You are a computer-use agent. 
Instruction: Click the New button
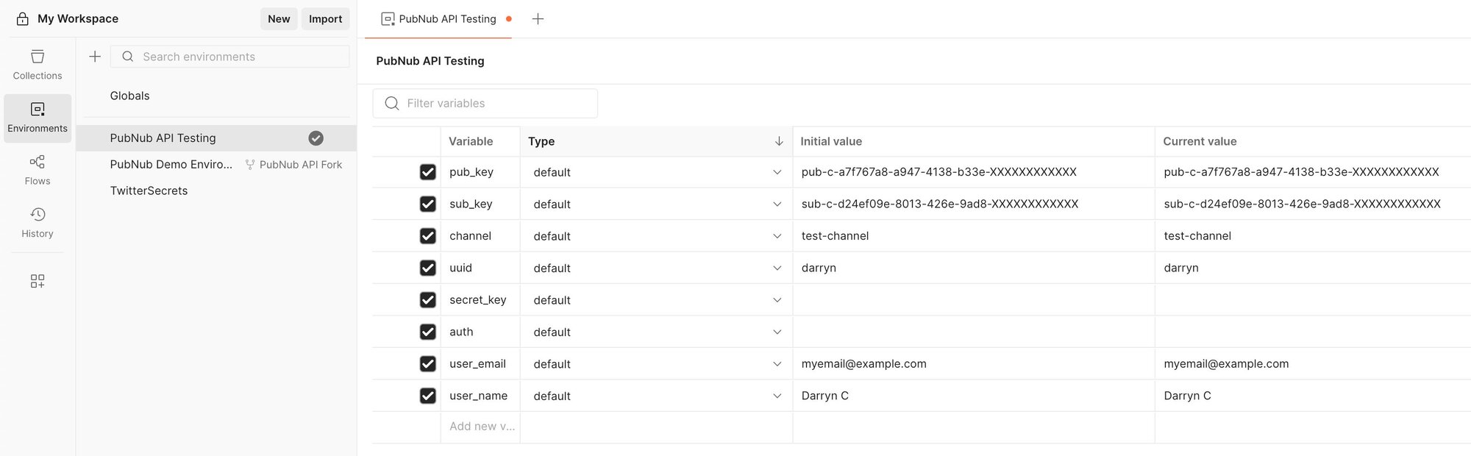point(279,19)
